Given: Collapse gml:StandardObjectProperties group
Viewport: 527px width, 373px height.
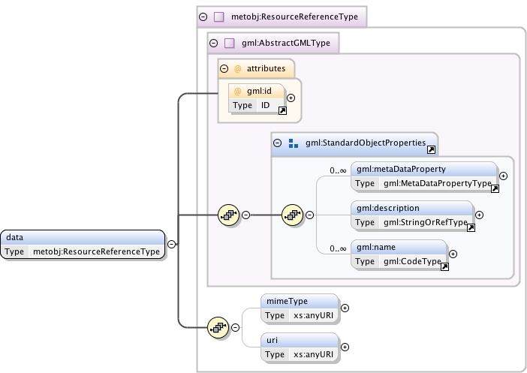Looking at the screenshot, I should [277, 143].
